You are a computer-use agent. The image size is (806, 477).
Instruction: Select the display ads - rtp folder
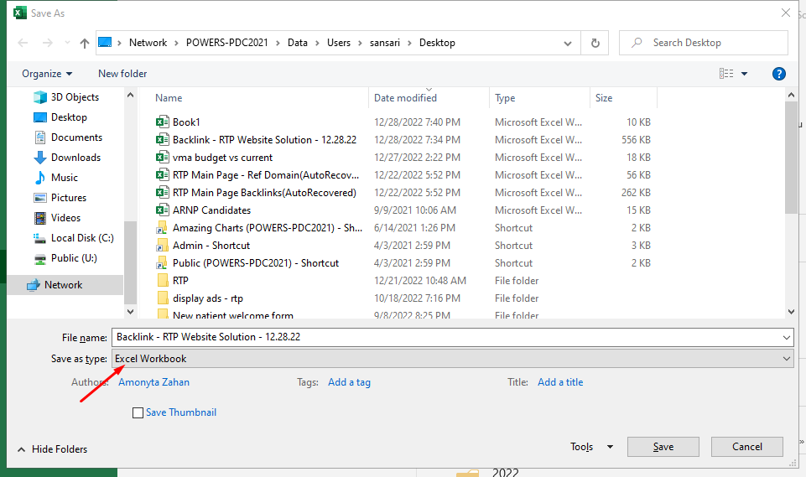point(208,298)
